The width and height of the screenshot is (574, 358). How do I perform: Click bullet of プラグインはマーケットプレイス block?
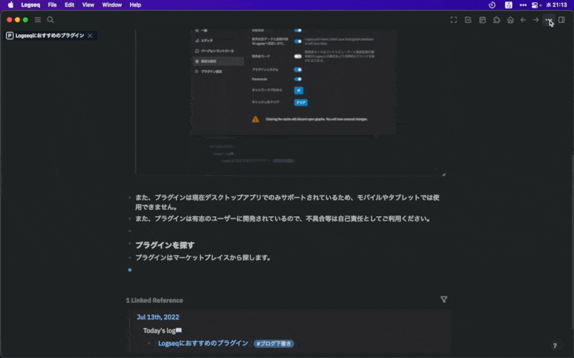130,258
